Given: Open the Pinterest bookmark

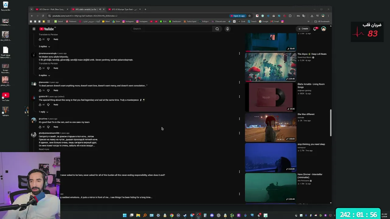Looking at the screenshot, I should point(71,22).
